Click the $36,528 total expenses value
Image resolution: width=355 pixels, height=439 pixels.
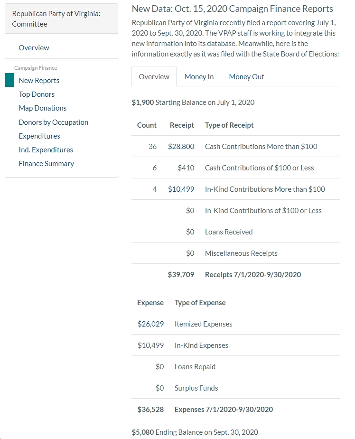coord(150,409)
